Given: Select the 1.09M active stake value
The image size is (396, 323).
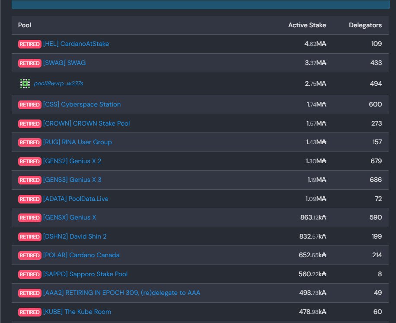Looking at the screenshot, I should point(316,199).
